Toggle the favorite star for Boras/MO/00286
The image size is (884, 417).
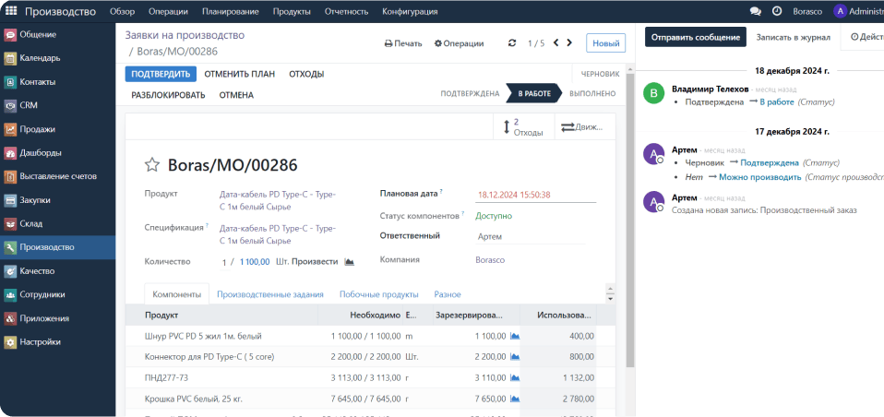tap(152, 164)
